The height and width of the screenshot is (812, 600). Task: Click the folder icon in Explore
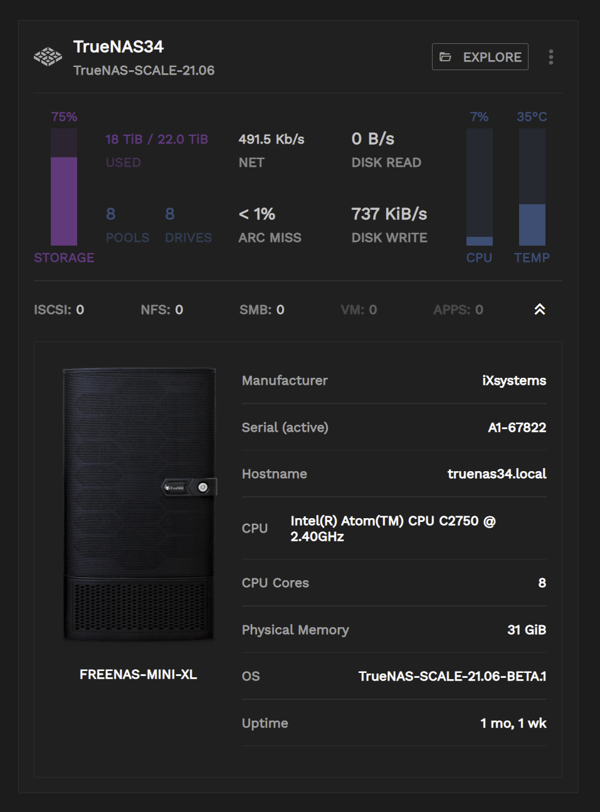tap(446, 57)
